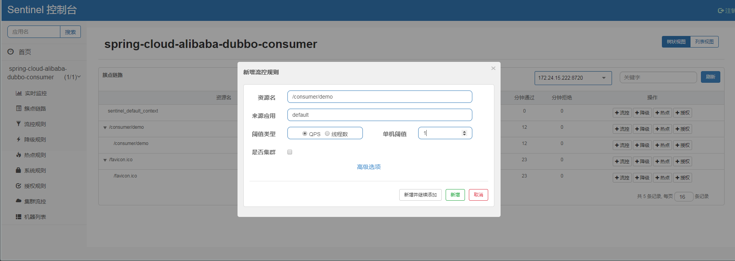This screenshot has width=735, height=261.
Task: Click the logout icon in the header
Action: (721, 11)
